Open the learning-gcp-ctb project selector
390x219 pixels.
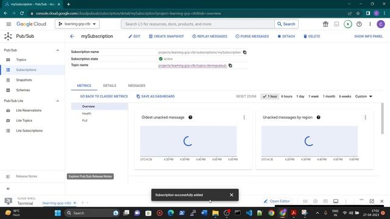77,24
